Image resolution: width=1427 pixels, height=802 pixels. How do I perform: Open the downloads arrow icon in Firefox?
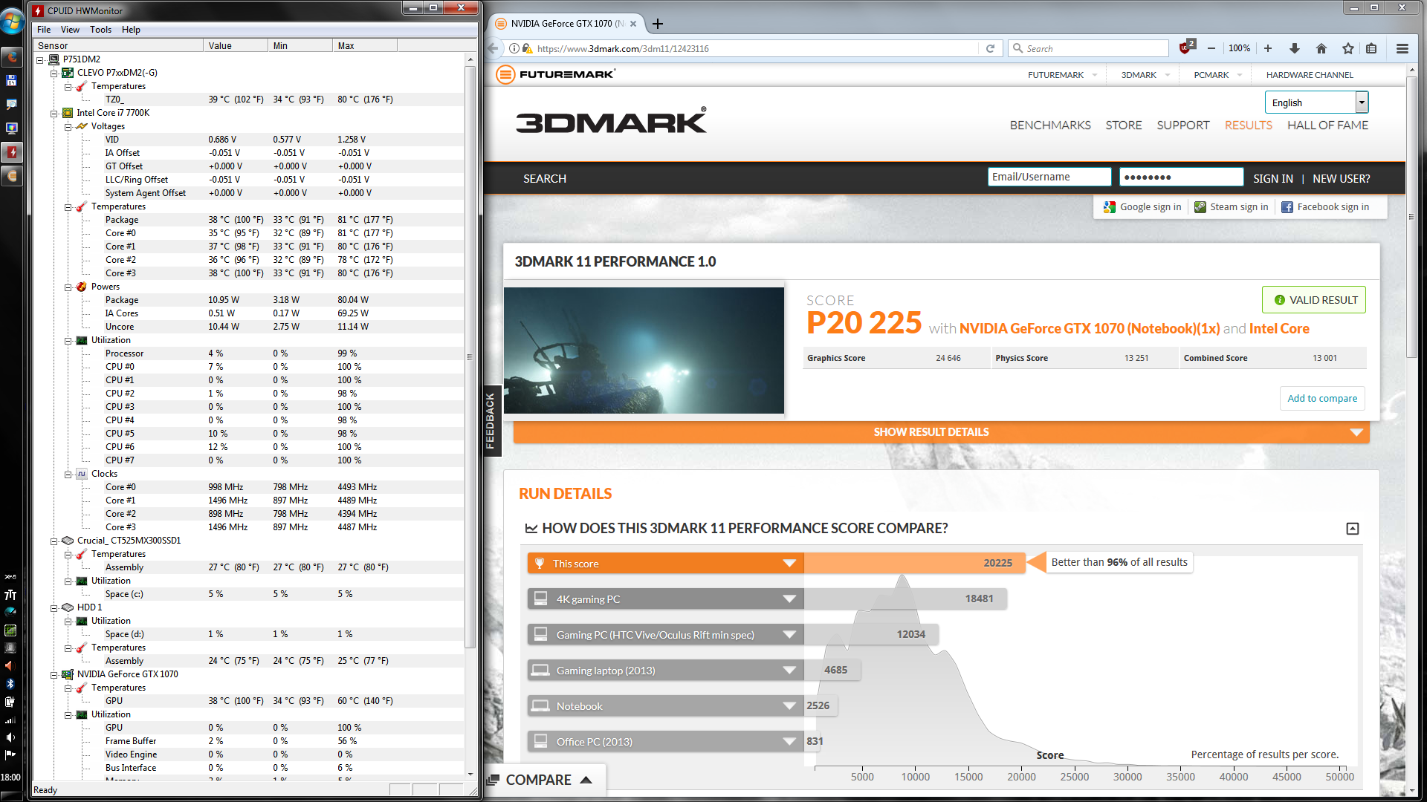[x=1294, y=48]
